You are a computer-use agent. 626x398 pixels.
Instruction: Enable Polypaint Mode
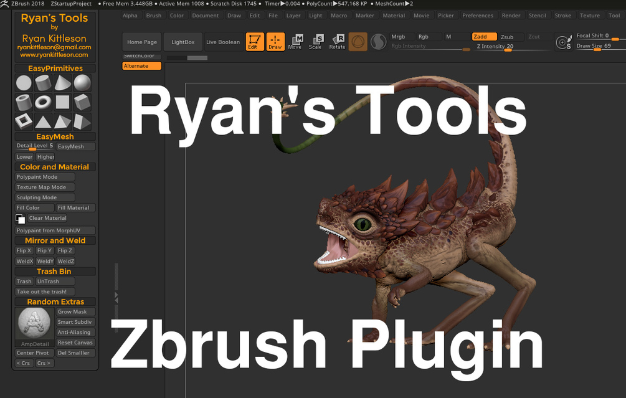coord(45,177)
